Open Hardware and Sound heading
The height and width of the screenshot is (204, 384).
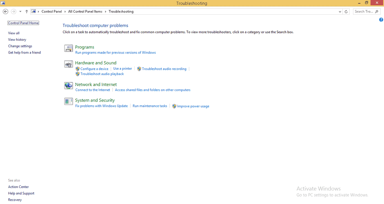click(x=95, y=63)
